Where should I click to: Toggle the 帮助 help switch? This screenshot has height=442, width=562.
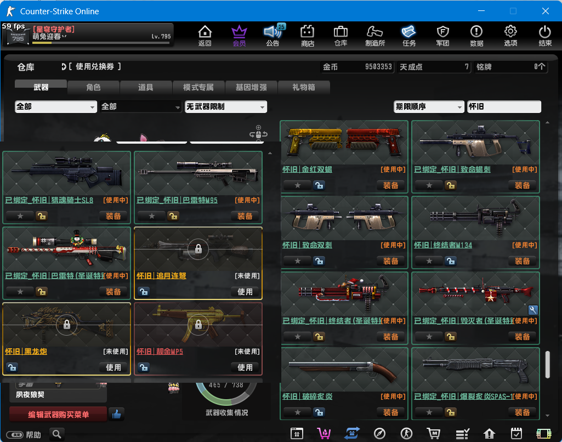(15, 435)
